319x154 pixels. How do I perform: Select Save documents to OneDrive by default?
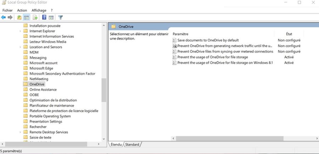208,40
